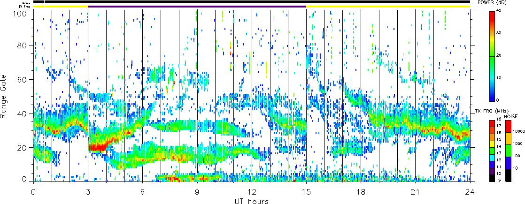
Task: Pick the orange band in NOISE colorbar
Action: 507,138
